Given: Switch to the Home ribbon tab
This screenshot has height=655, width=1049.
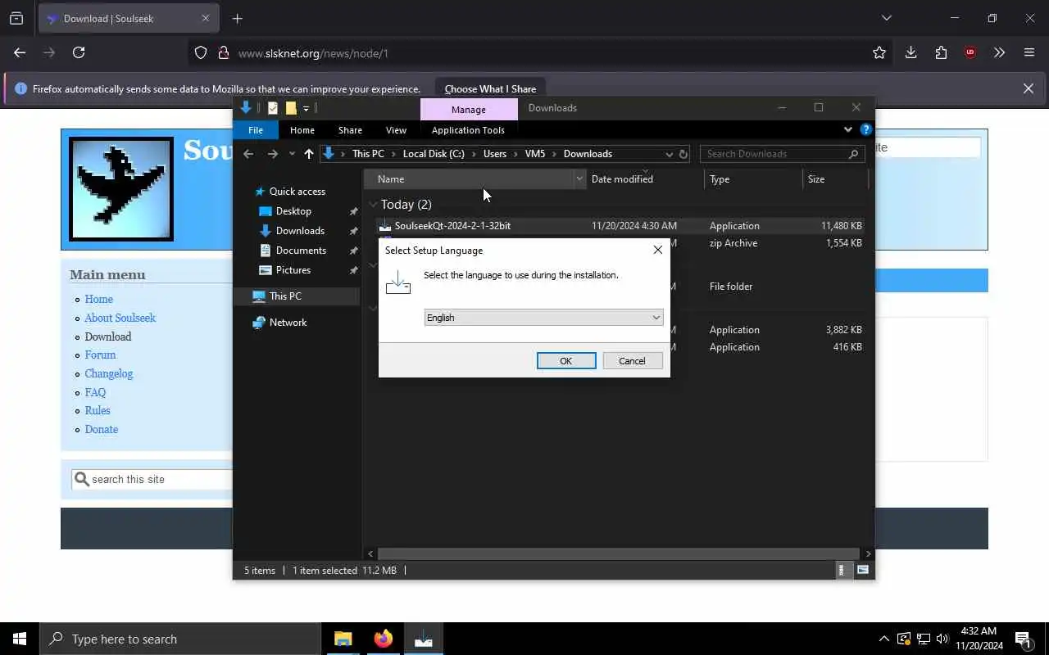Looking at the screenshot, I should pyautogui.click(x=302, y=130).
